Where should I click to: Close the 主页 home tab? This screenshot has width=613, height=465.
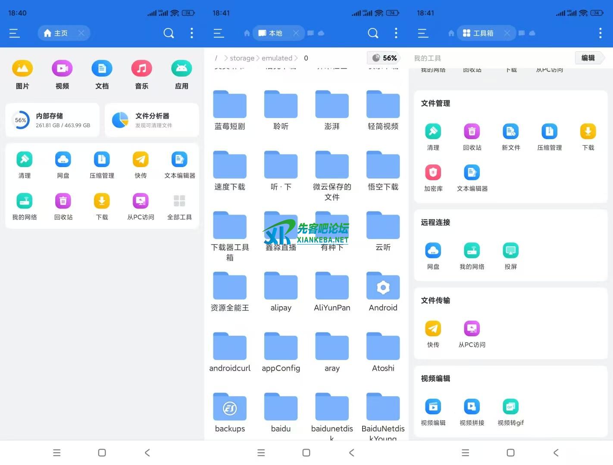[81, 33]
